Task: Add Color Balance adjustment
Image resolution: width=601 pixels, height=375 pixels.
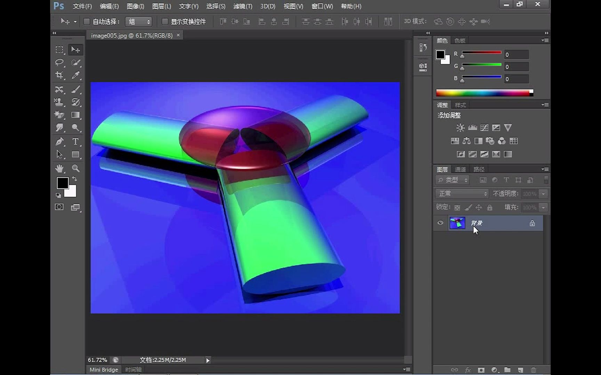Action: (466, 141)
